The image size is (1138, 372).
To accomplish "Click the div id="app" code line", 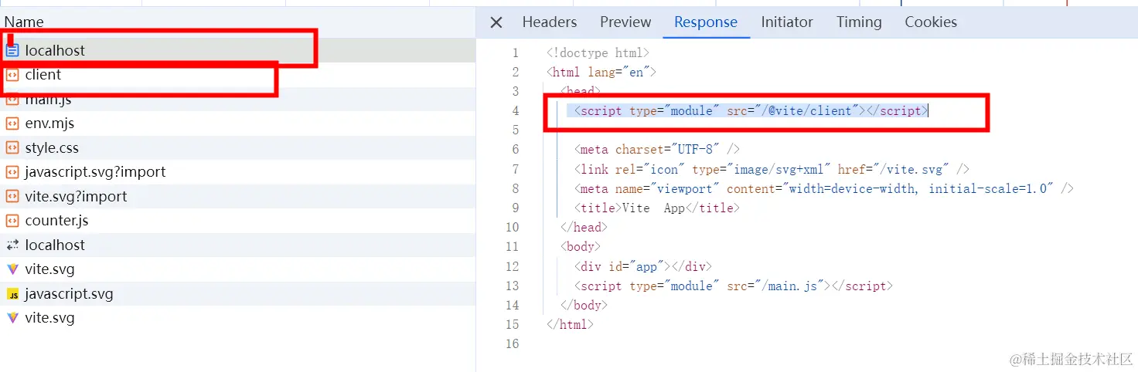I will point(642,267).
